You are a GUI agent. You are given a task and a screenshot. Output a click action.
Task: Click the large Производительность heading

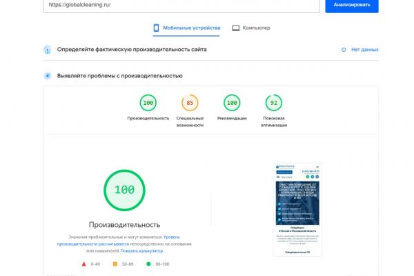click(x=124, y=225)
